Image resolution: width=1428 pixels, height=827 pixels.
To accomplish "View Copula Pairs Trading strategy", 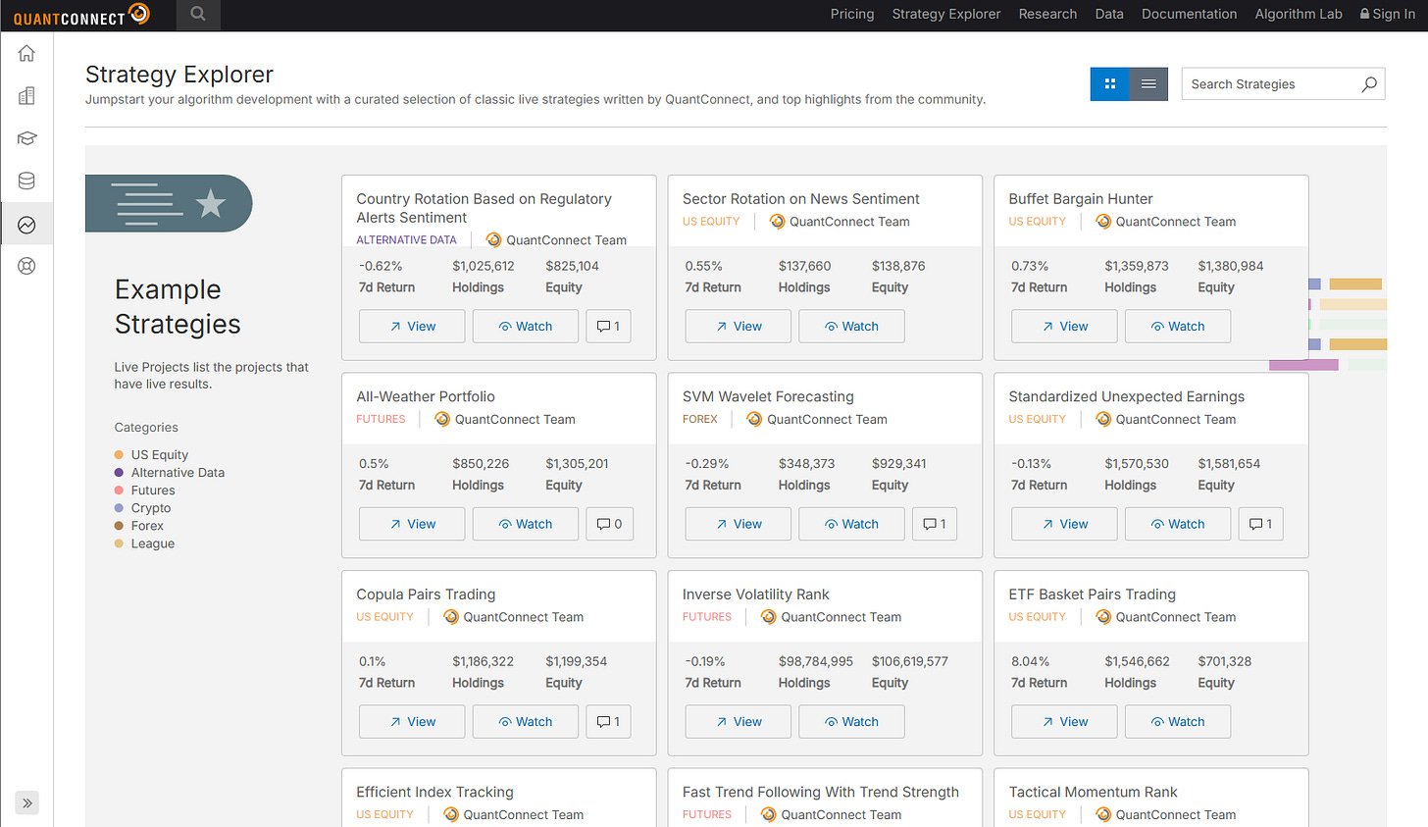I will (x=412, y=722).
